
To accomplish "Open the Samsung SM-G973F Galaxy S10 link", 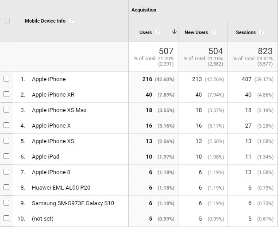I will coord(73,203).
